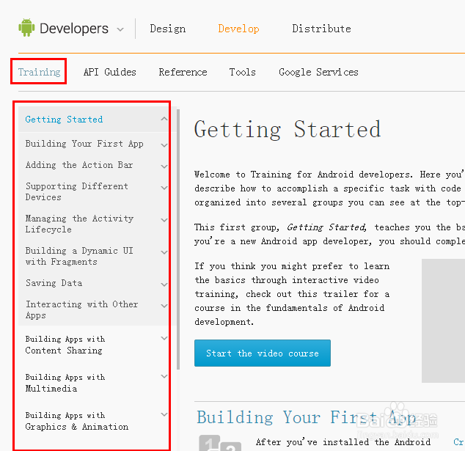The height and width of the screenshot is (451, 465).
Task: Go to the Distribute section
Action: (x=321, y=29)
